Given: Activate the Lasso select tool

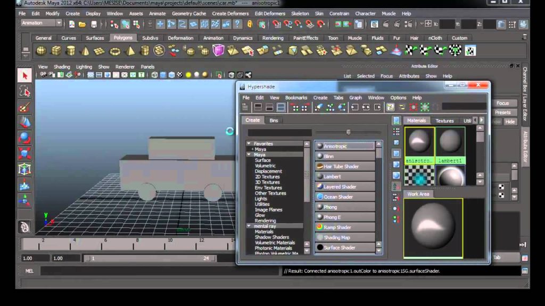Looking at the screenshot, I should pos(24,91).
